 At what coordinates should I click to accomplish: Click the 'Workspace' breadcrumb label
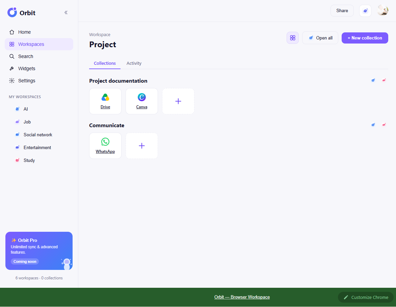(x=100, y=35)
